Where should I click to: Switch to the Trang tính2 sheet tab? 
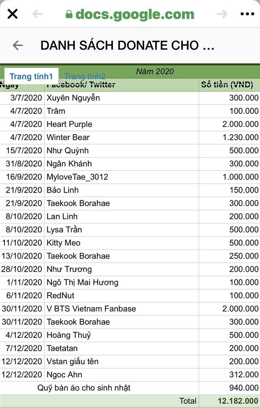coord(85,76)
